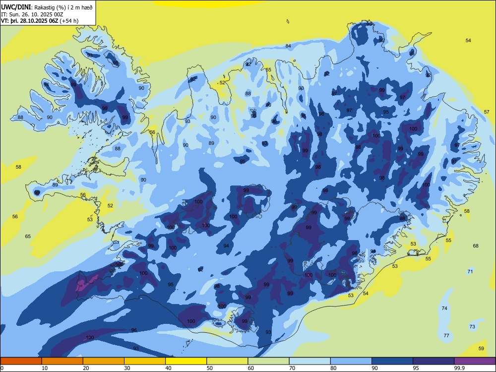Image resolution: width=496 pixels, height=372 pixels.
Task: Select the init time 'IT: Sun. 26. 10. 2025 00Z'
Action: click(x=32, y=14)
